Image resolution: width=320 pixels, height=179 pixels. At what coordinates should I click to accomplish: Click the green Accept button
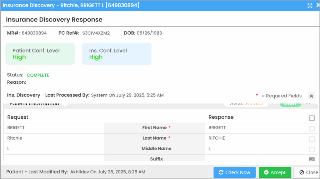click(x=275, y=172)
